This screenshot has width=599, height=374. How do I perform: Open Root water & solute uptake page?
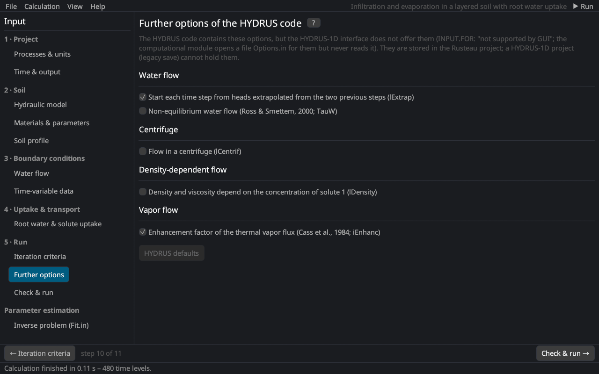pyautogui.click(x=58, y=224)
